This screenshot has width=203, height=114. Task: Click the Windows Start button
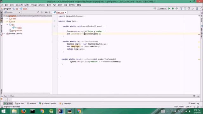pyautogui.click(x=3, y=111)
